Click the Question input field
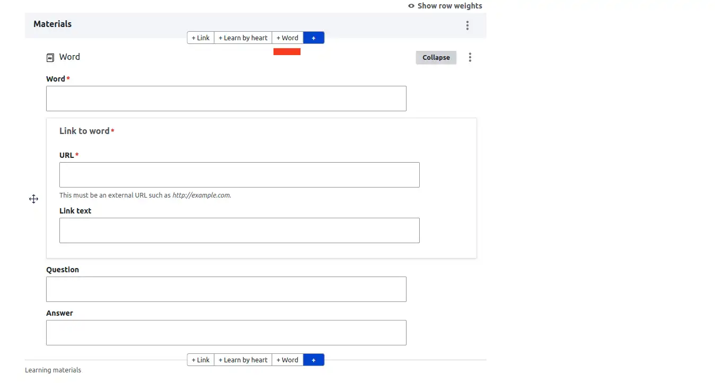715x383 pixels. pyautogui.click(x=226, y=289)
